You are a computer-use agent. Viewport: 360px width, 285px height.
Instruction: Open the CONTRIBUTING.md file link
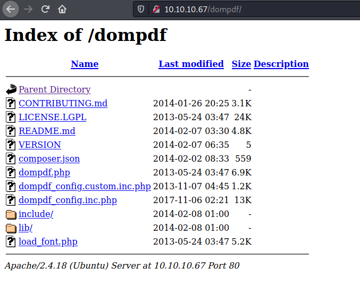pos(63,103)
